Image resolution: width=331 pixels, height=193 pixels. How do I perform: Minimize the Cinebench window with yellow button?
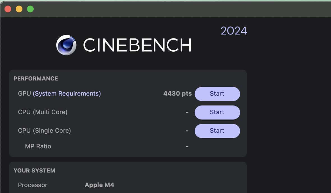(x=19, y=9)
